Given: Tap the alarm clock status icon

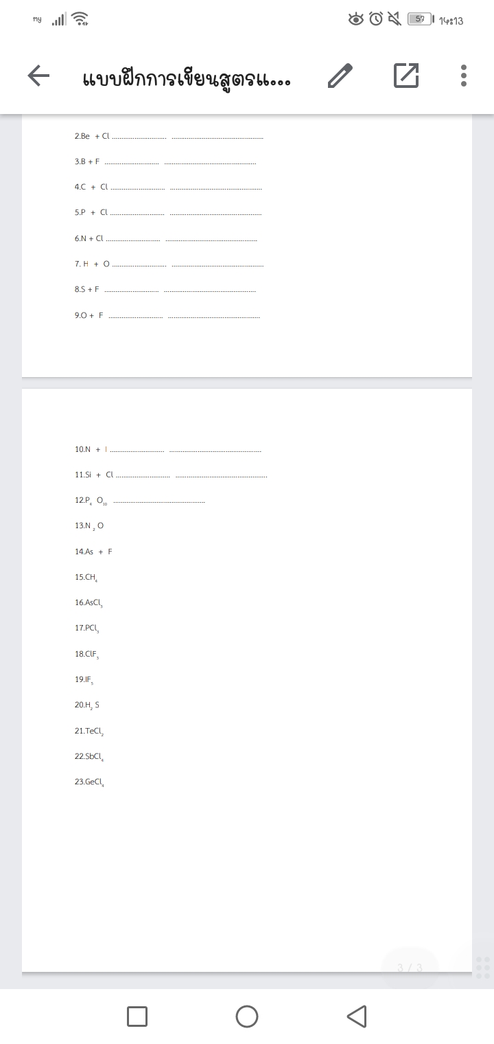Looking at the screenshot, I should point(376,19).
